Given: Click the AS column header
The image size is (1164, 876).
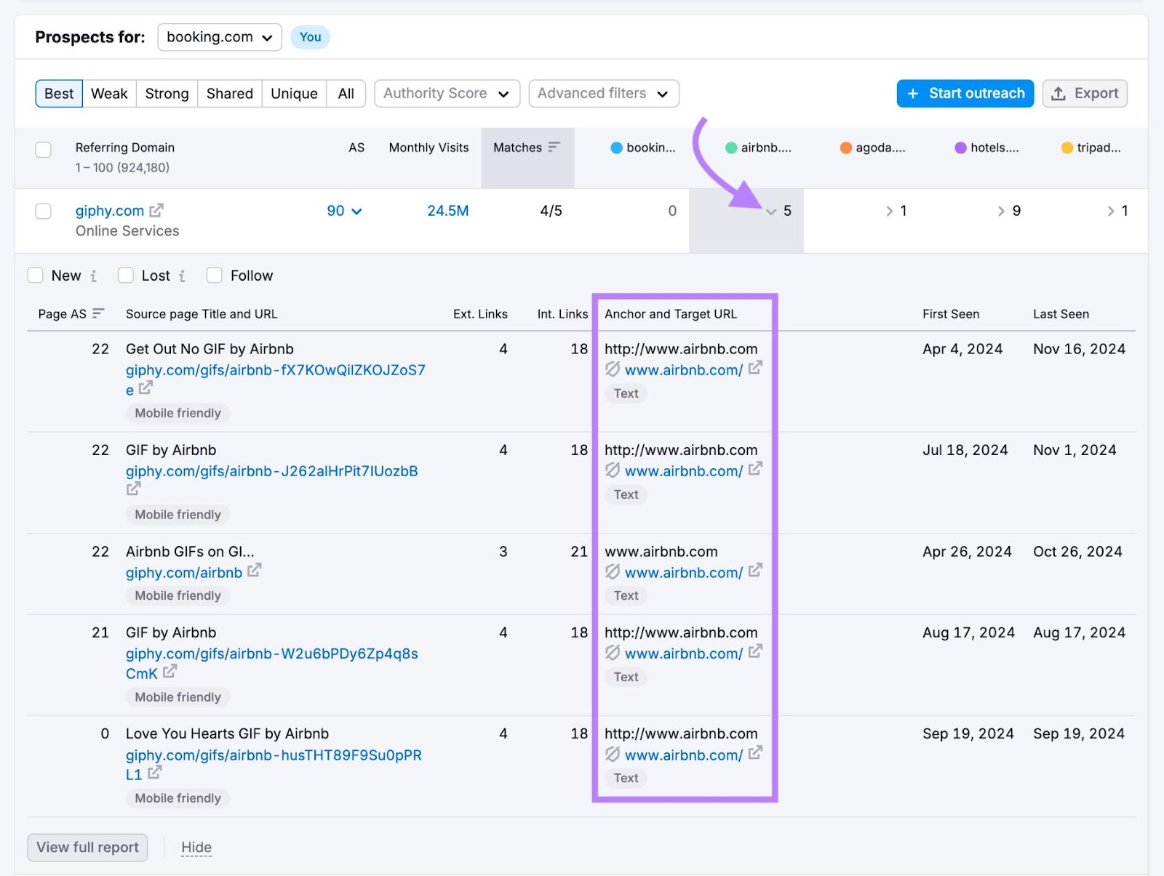Looking at the screenshot, I should 356,148.
